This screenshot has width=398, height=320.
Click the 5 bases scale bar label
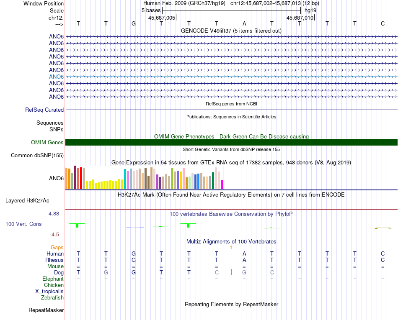(x=151, y=10)
